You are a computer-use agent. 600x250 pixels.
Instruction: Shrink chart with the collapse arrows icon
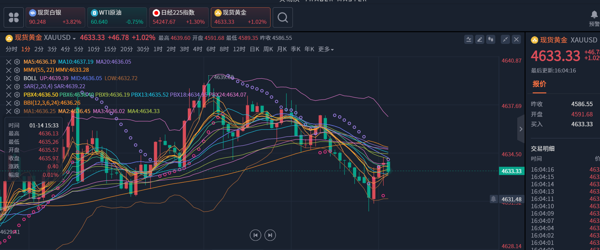(506, 40)
